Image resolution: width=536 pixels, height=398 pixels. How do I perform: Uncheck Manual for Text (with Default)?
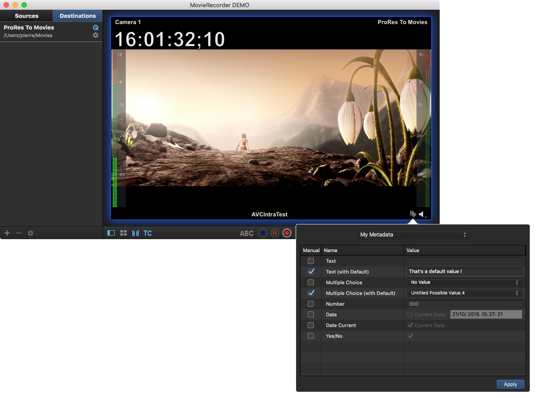click(311, 271)
